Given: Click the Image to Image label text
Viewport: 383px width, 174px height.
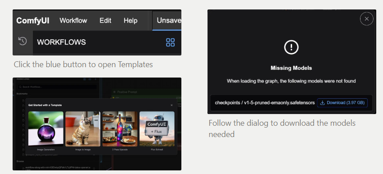Looking at the screenshot, I should click(83, 149).
